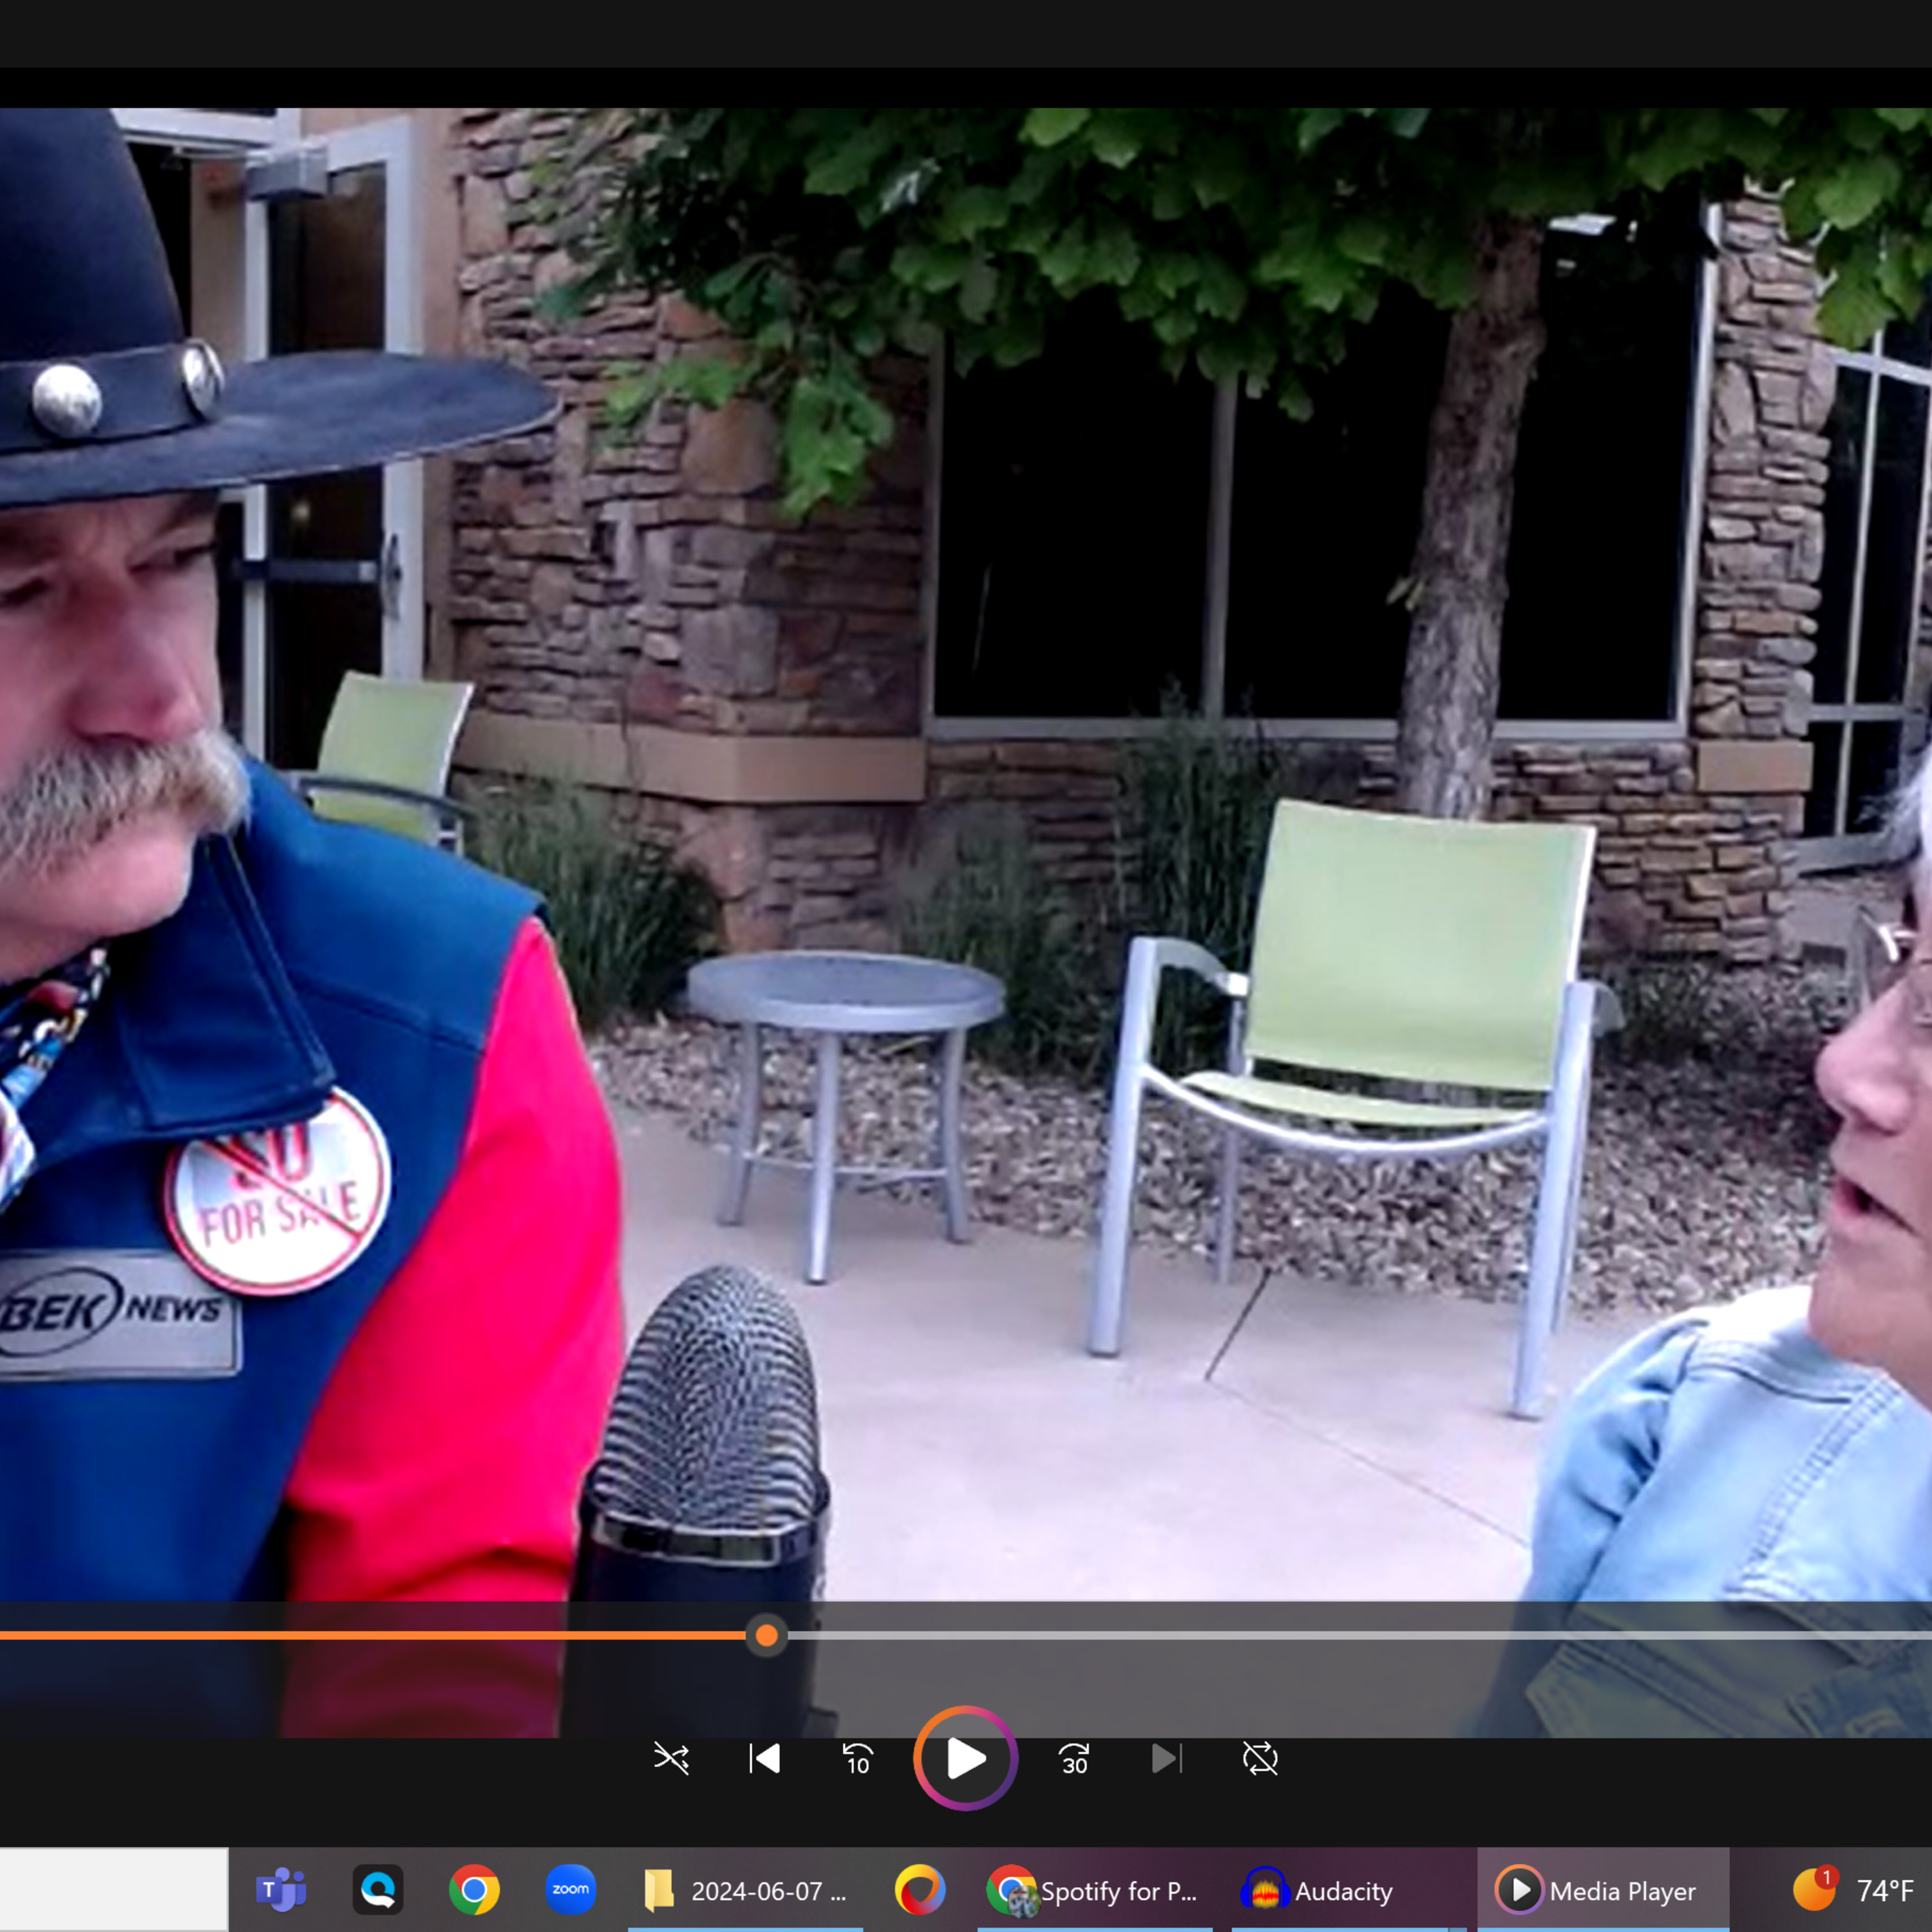The image size is (1932, 1932).
Task: Click the orange seek bar handle
Action: click(767, 1635)
